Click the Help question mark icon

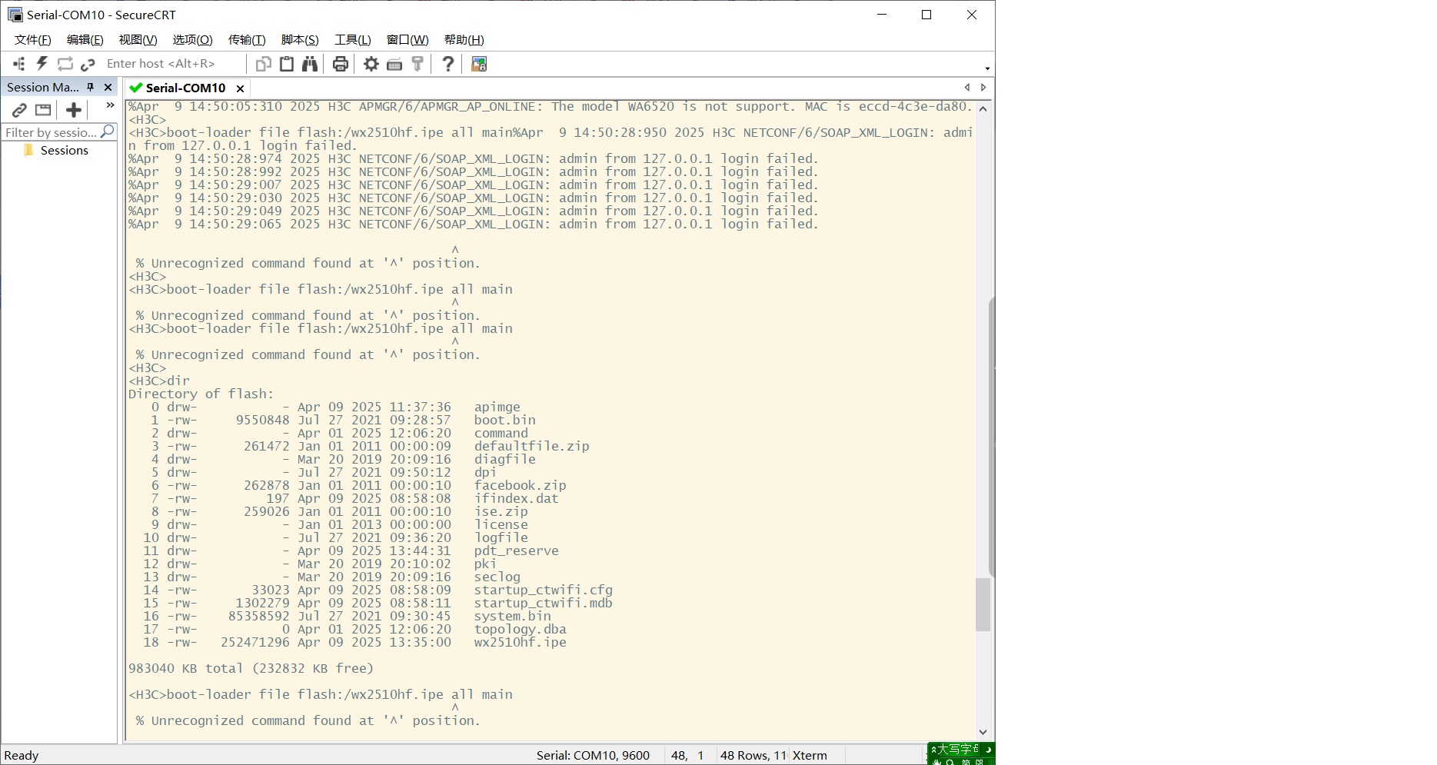(x=448, y=64)
